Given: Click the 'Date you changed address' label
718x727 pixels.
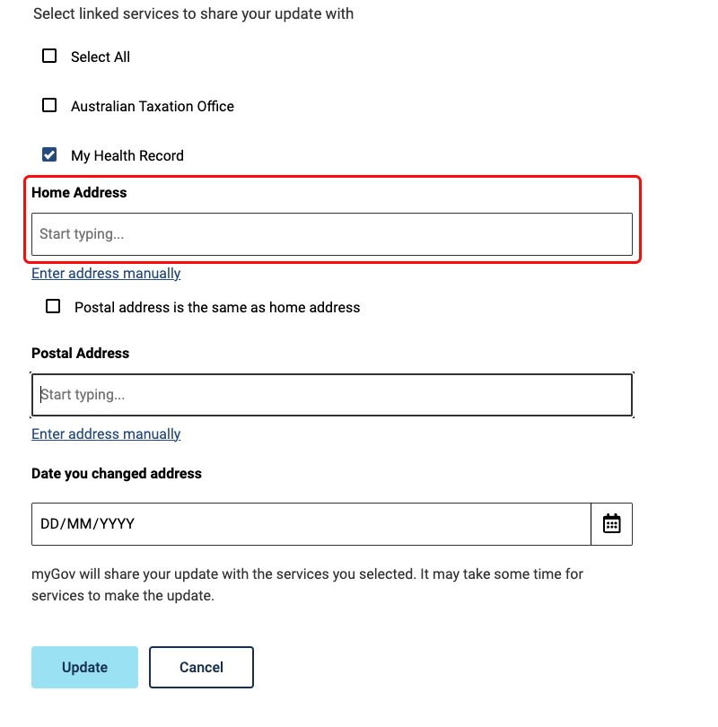Looking at the screenshot, I should [x=116, y=473].
